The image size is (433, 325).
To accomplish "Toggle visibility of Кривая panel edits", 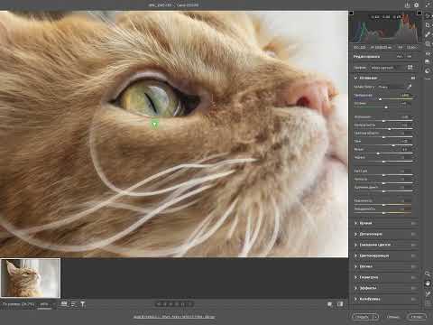I will click(x=413, y=223).
